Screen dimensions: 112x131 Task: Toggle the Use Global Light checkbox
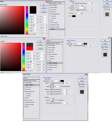pyautogui.click(x=61, y=86)
